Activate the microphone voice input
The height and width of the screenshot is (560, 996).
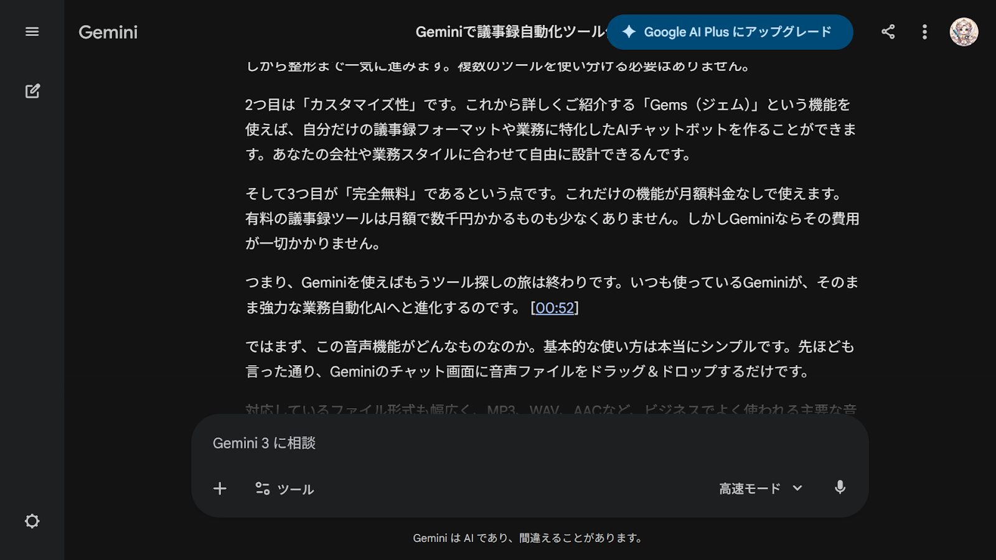pyautogui.click(x=840, y=488)
